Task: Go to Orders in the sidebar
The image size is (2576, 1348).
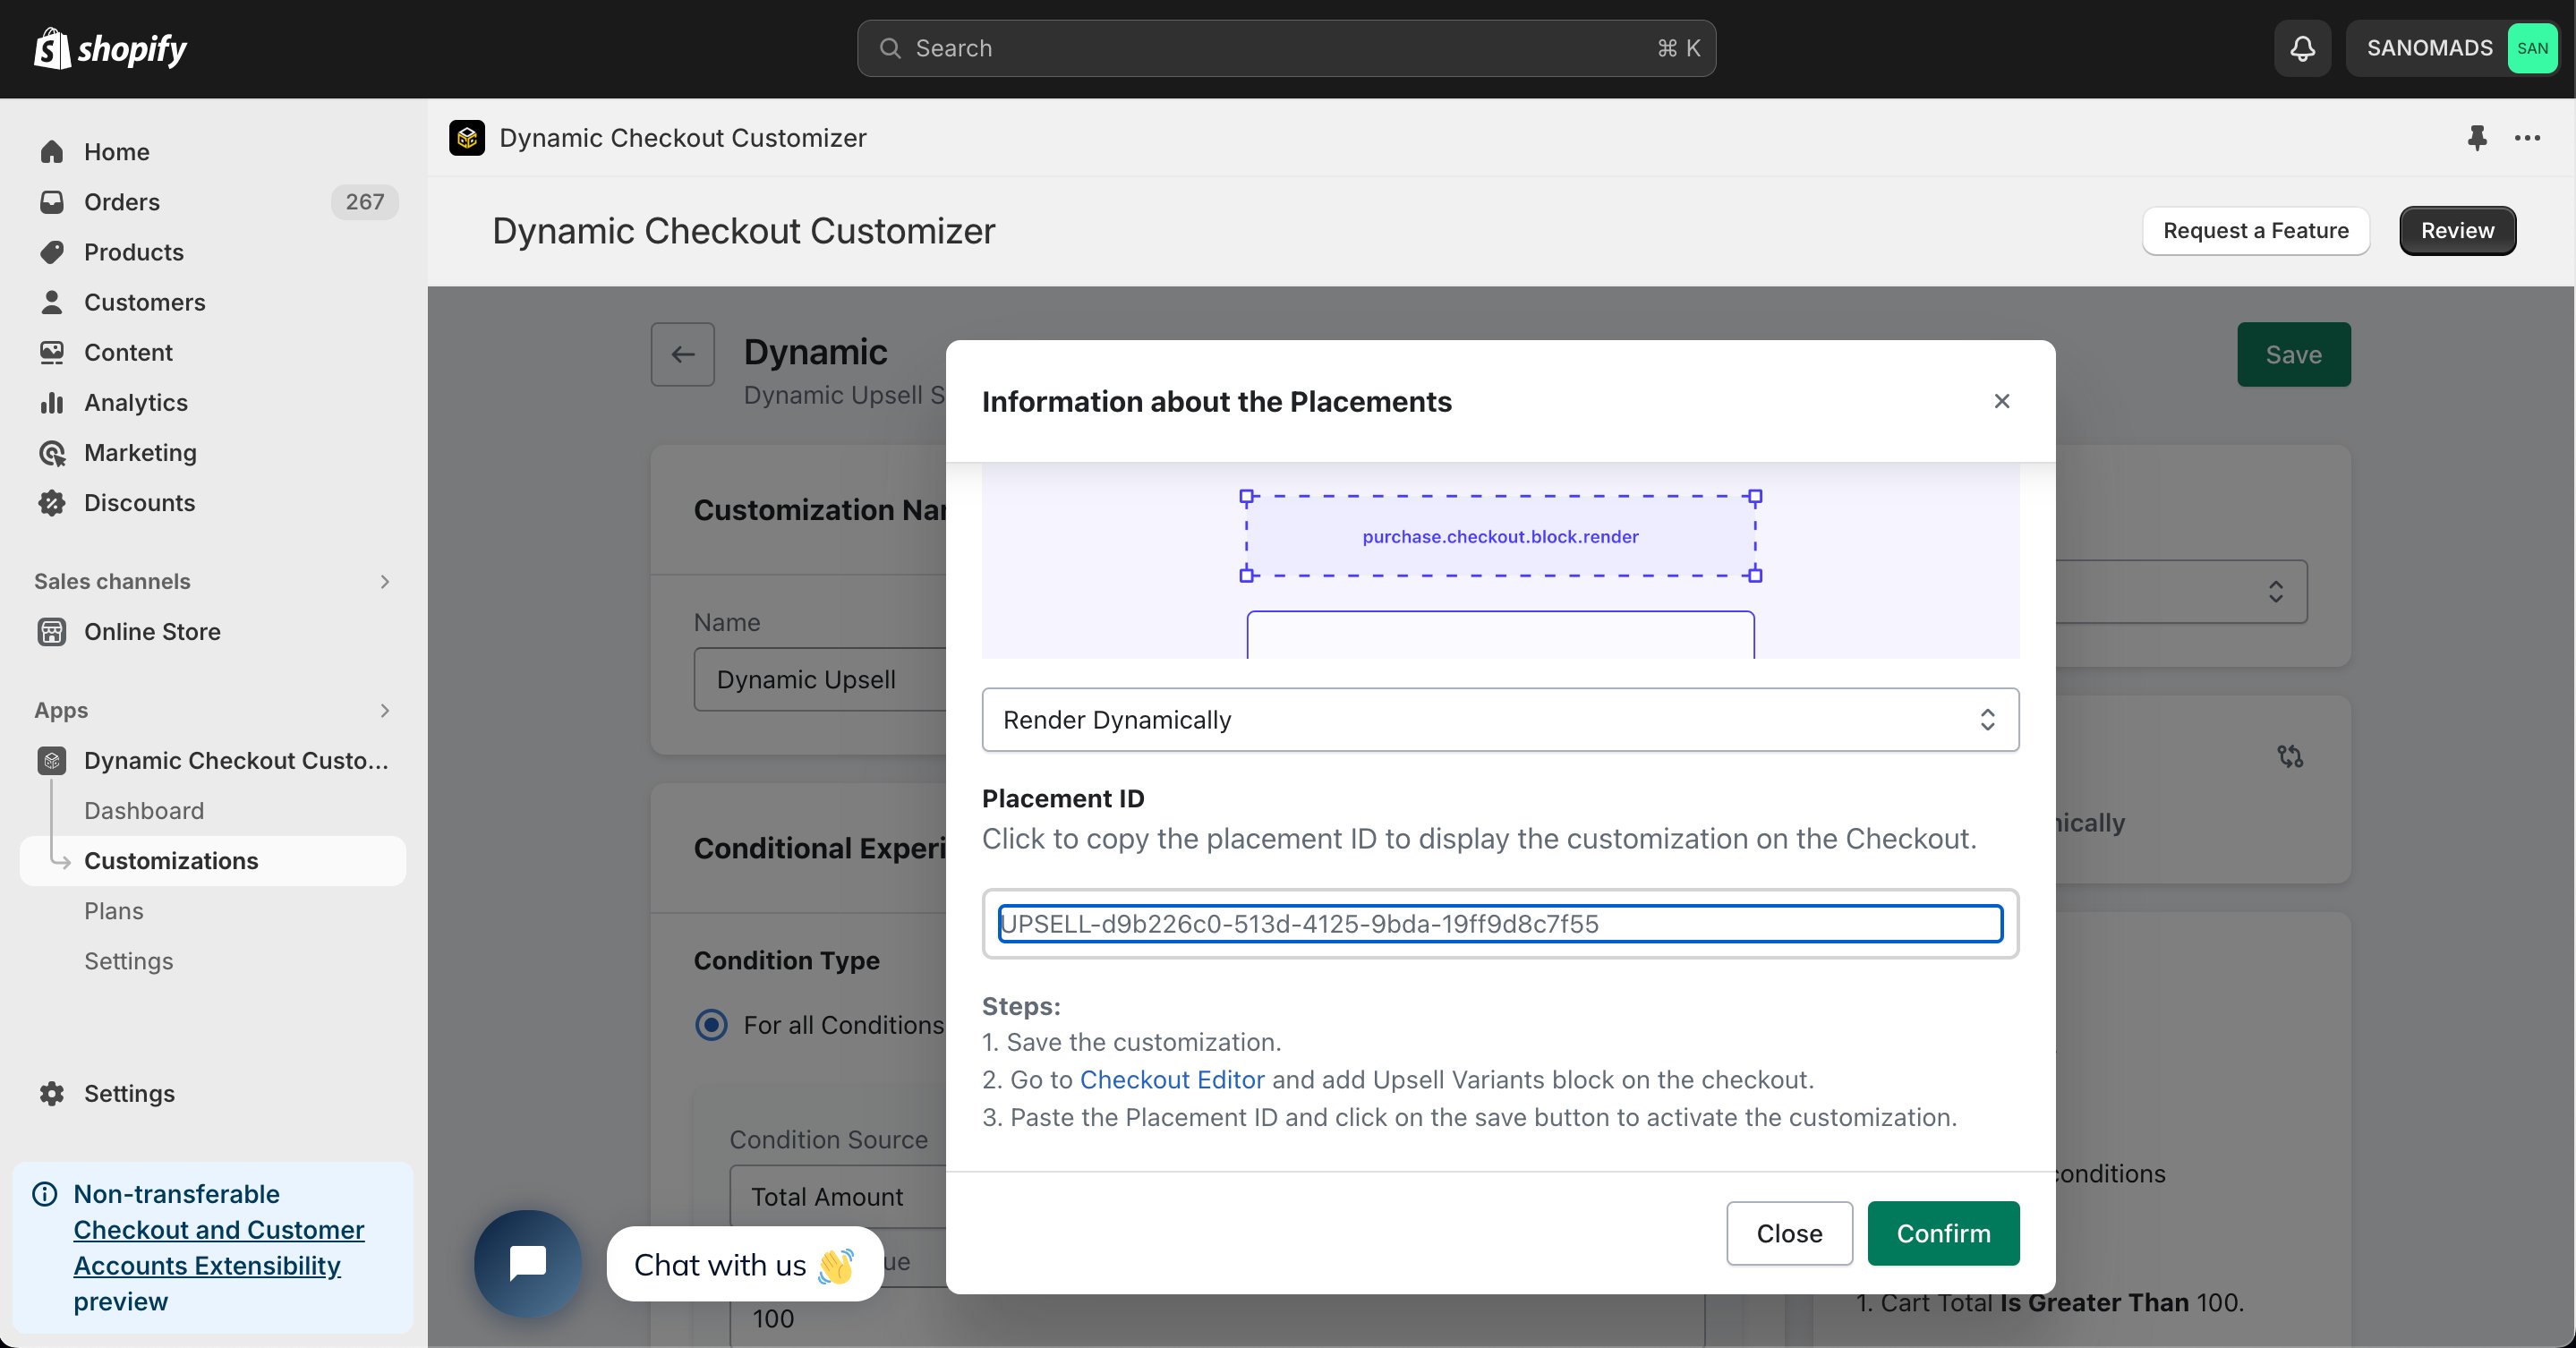Action: 121,201
